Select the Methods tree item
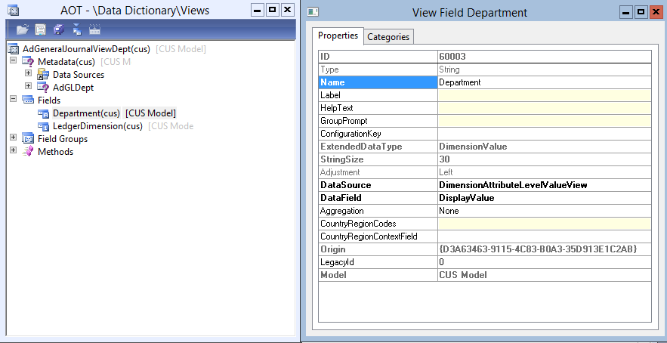 pos(55,152)
